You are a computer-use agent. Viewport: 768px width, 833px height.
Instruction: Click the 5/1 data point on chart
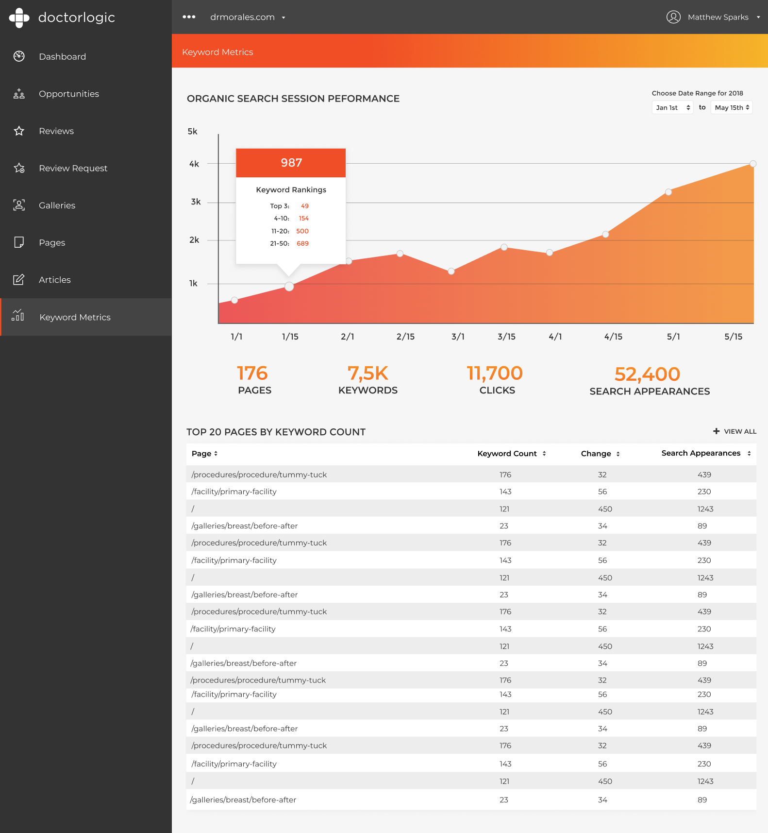coord(668,192)
